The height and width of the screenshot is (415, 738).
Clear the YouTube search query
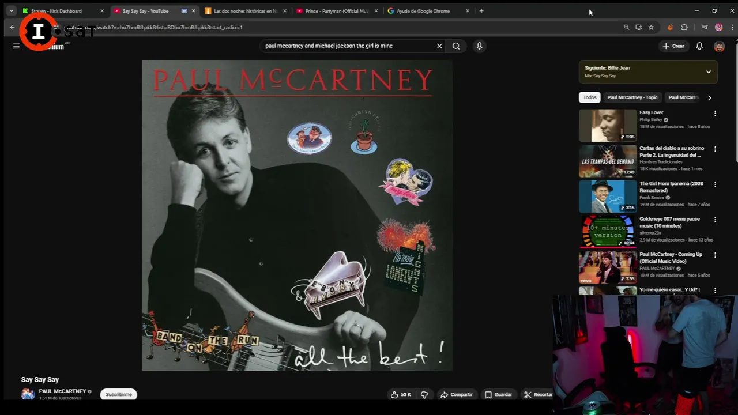click(439, 46)
